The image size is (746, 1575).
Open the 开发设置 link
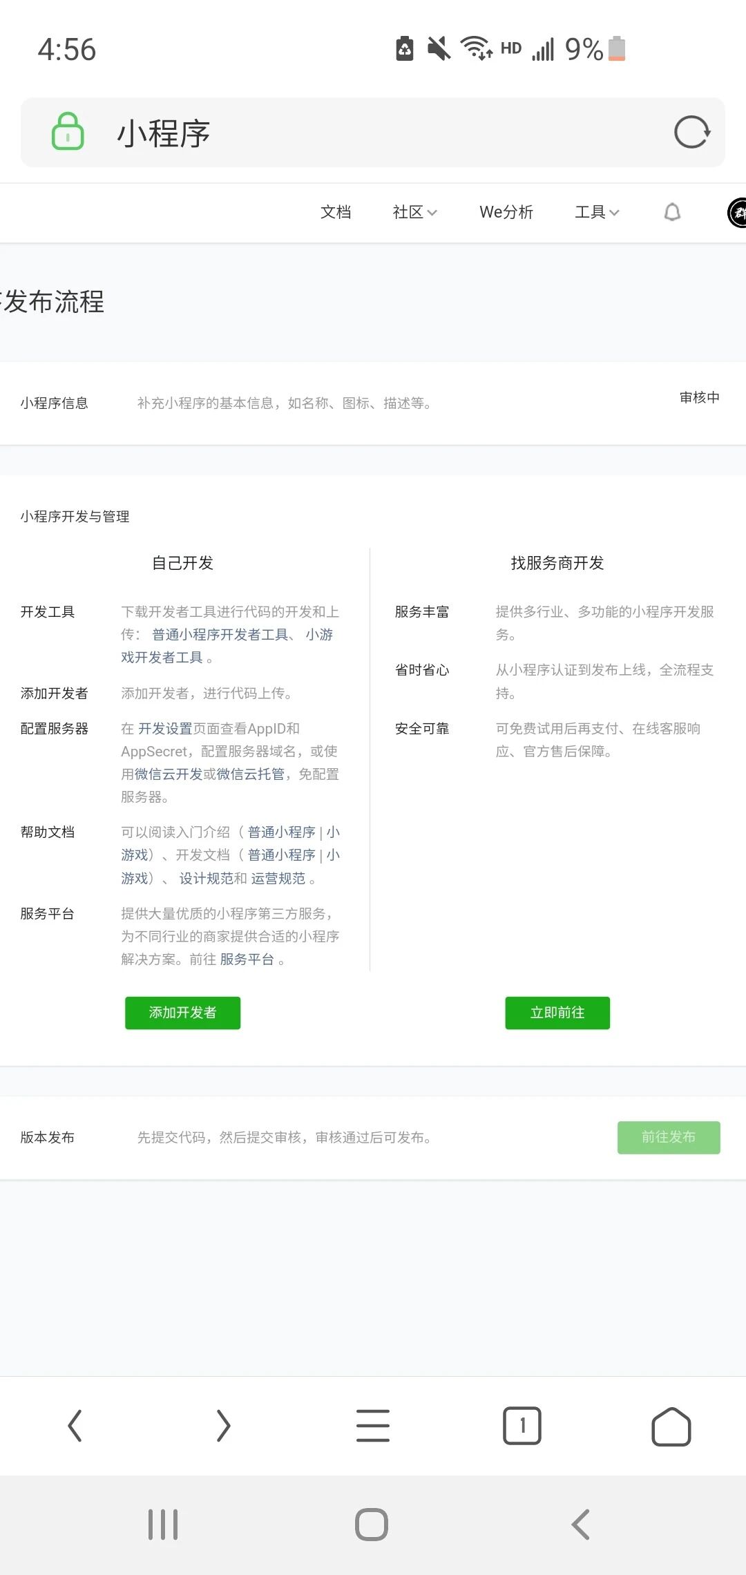165,728
